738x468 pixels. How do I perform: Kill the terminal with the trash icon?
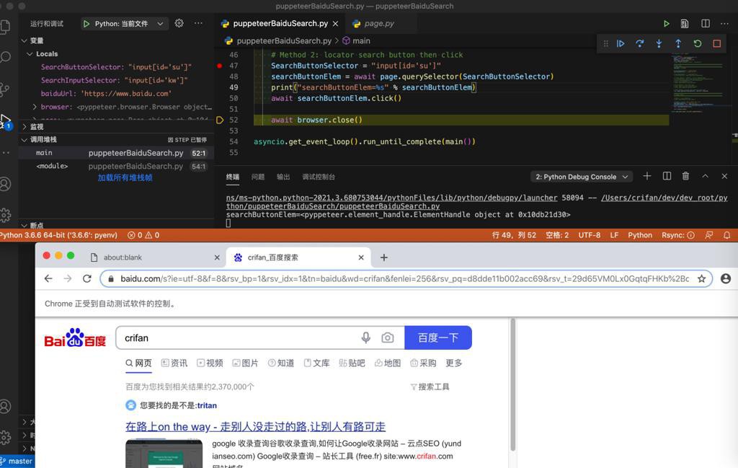tap(686, 176)
